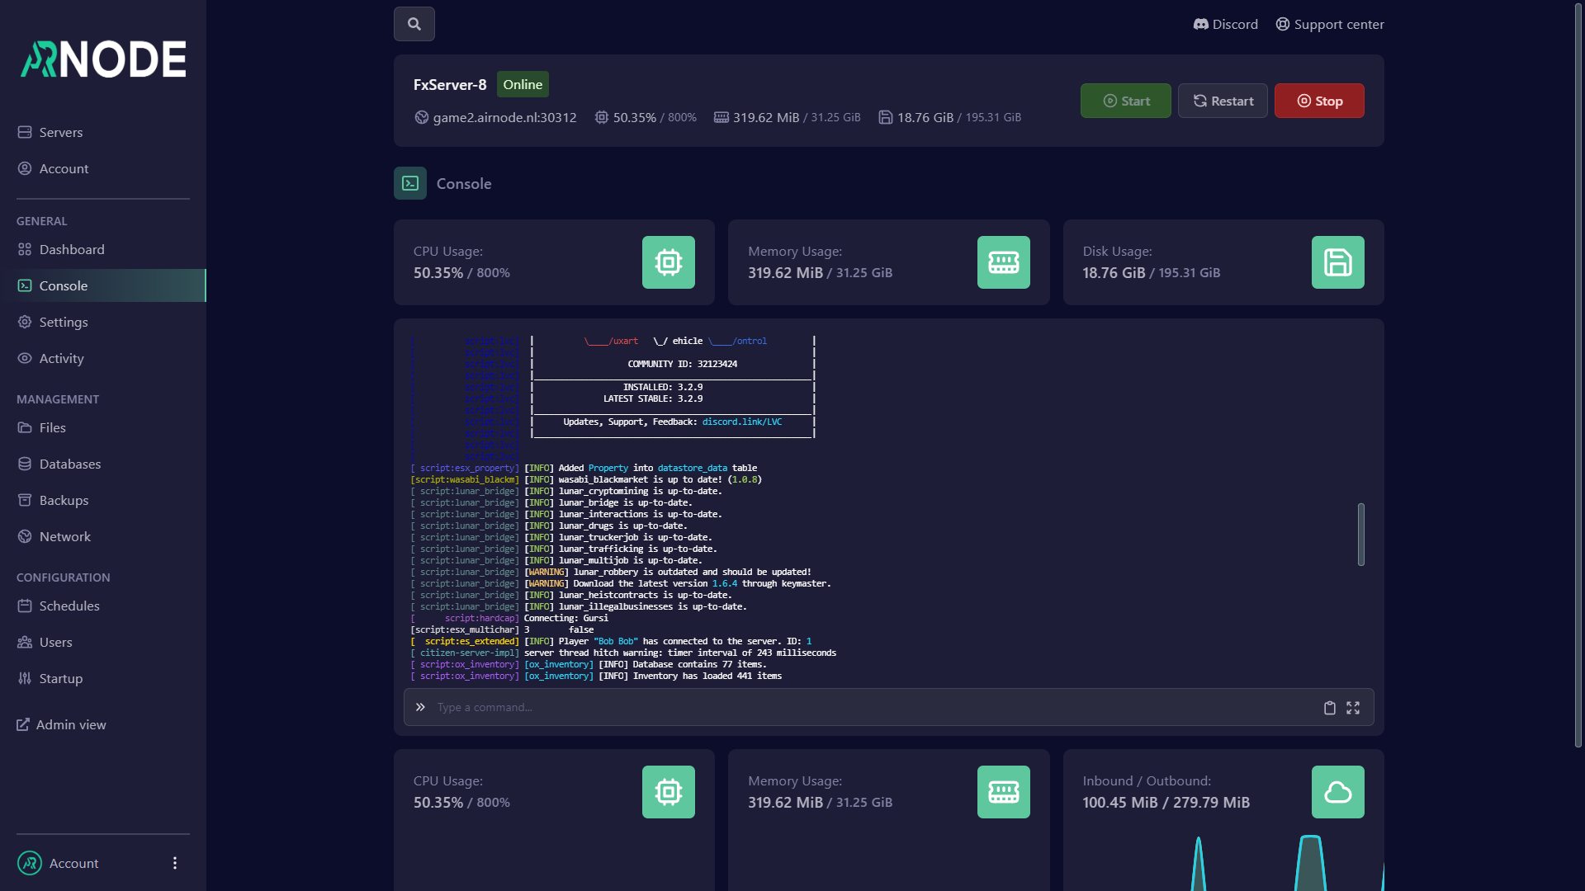This screenshot has height=891, width=1585.
Task: Click the bottom Memory Usage RAM icon
Action: tap(1004, 792)
